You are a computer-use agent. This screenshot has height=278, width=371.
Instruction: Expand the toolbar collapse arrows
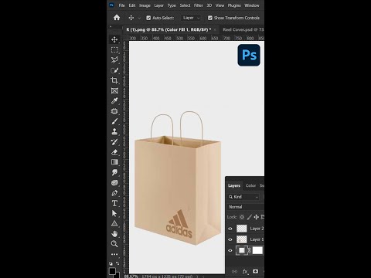[x=111, y=26]
